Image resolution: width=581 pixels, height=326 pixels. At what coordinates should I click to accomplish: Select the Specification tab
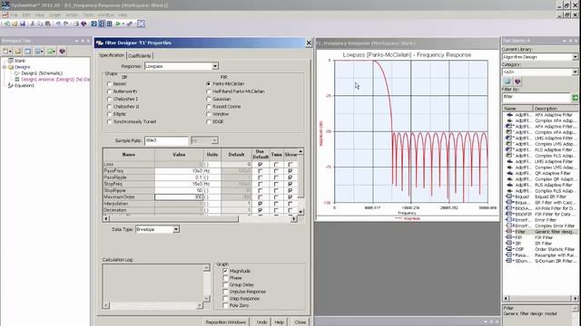[112, 55]
